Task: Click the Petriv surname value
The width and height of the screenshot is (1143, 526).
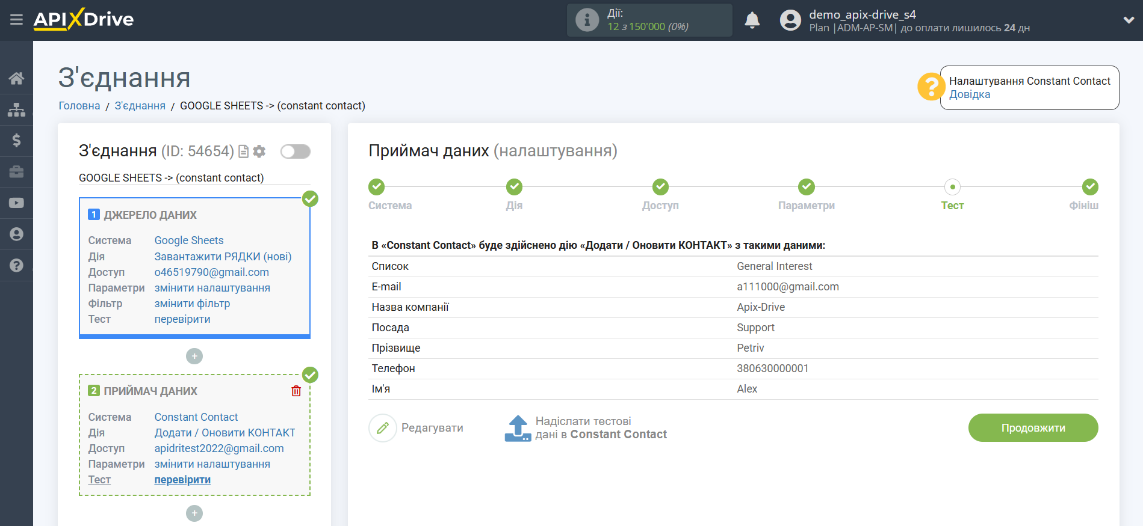Action: coord(751,348)
